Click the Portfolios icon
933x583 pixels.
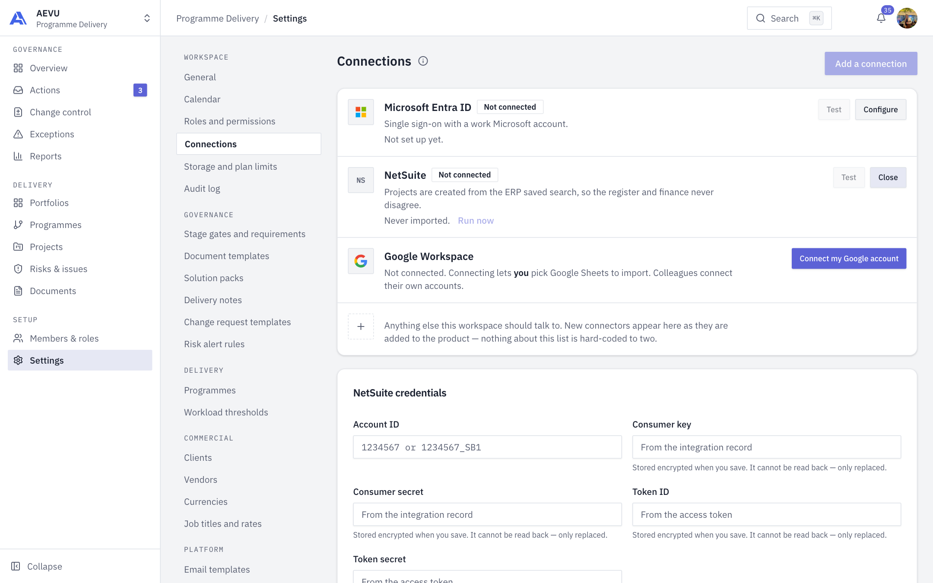[18, 203]
